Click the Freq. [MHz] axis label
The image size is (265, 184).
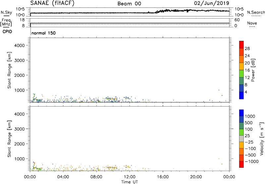tap(6, 23)
